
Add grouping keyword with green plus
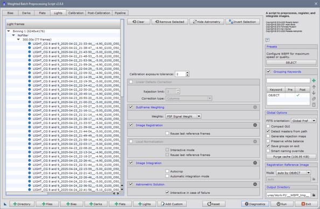point(314,81)
